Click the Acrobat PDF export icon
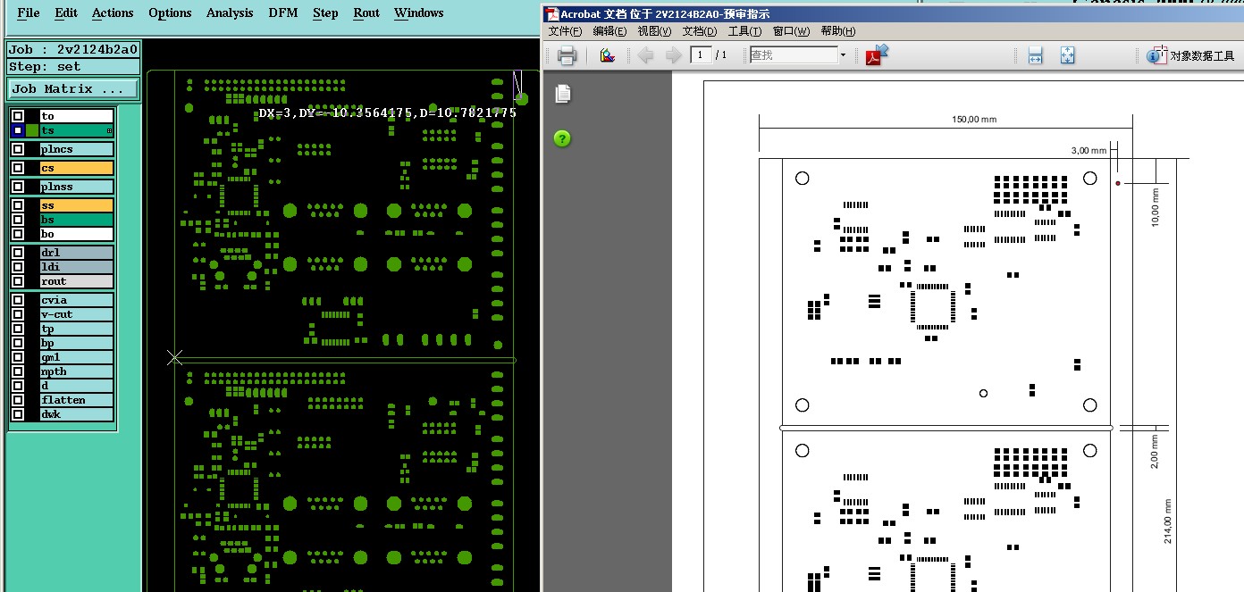The height and width of the screenshot is (592, 1244). [877, 54]
